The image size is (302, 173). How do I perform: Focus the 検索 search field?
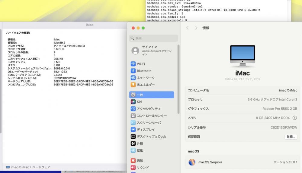tap(153, 38)
